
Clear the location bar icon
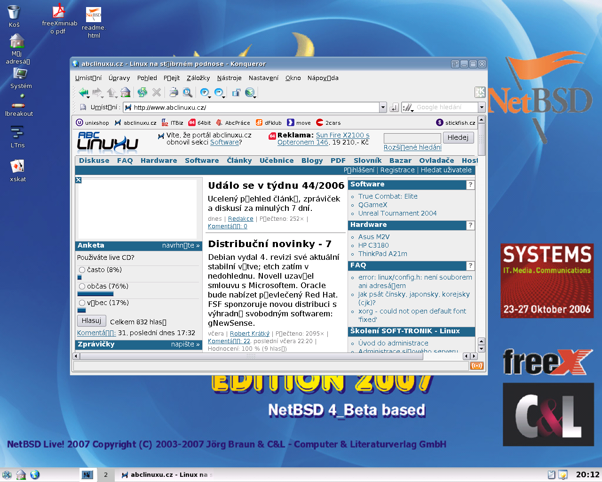pyautogui.click(x=83, y=107)
